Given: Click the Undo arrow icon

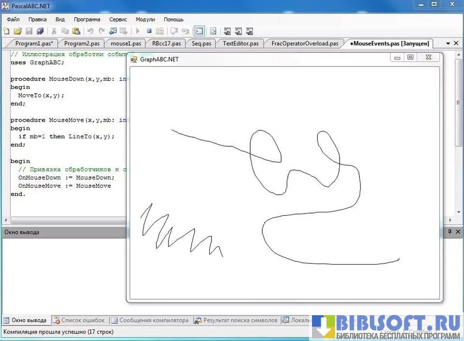Looking at the screenshot, I should click(90, 31).
